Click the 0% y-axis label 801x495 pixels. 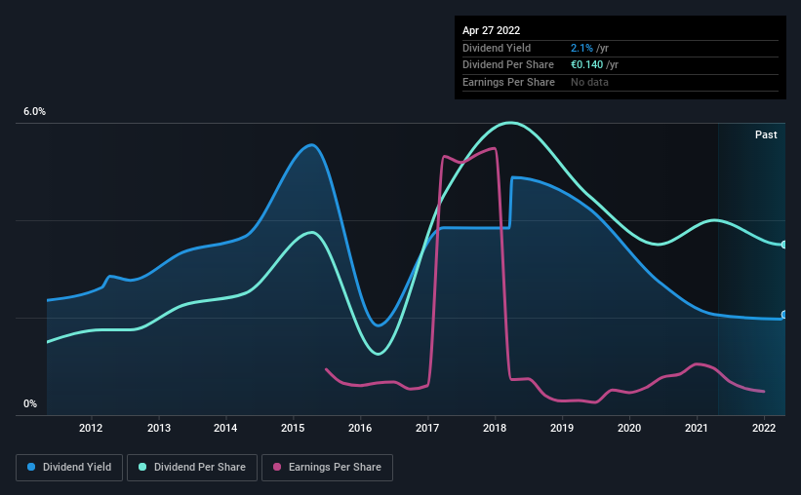pyautogui.click(x=30, y=403)
